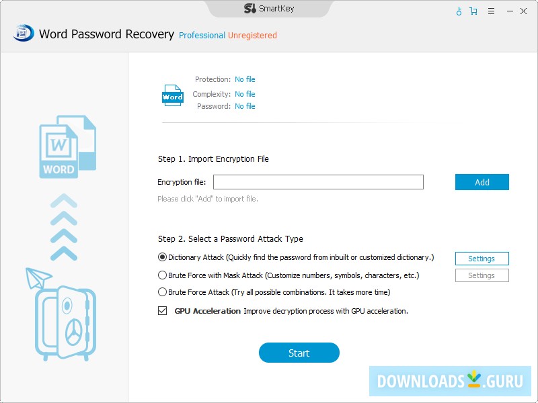Click the Add button to import file
The image size is (538, 403).
482,182
